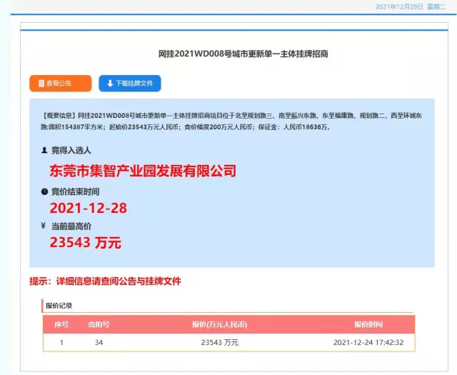Click the clock icon beside 竞价结束时间
Screen dimensions: 457x375
pyautogui.click(x=44, y=191)
